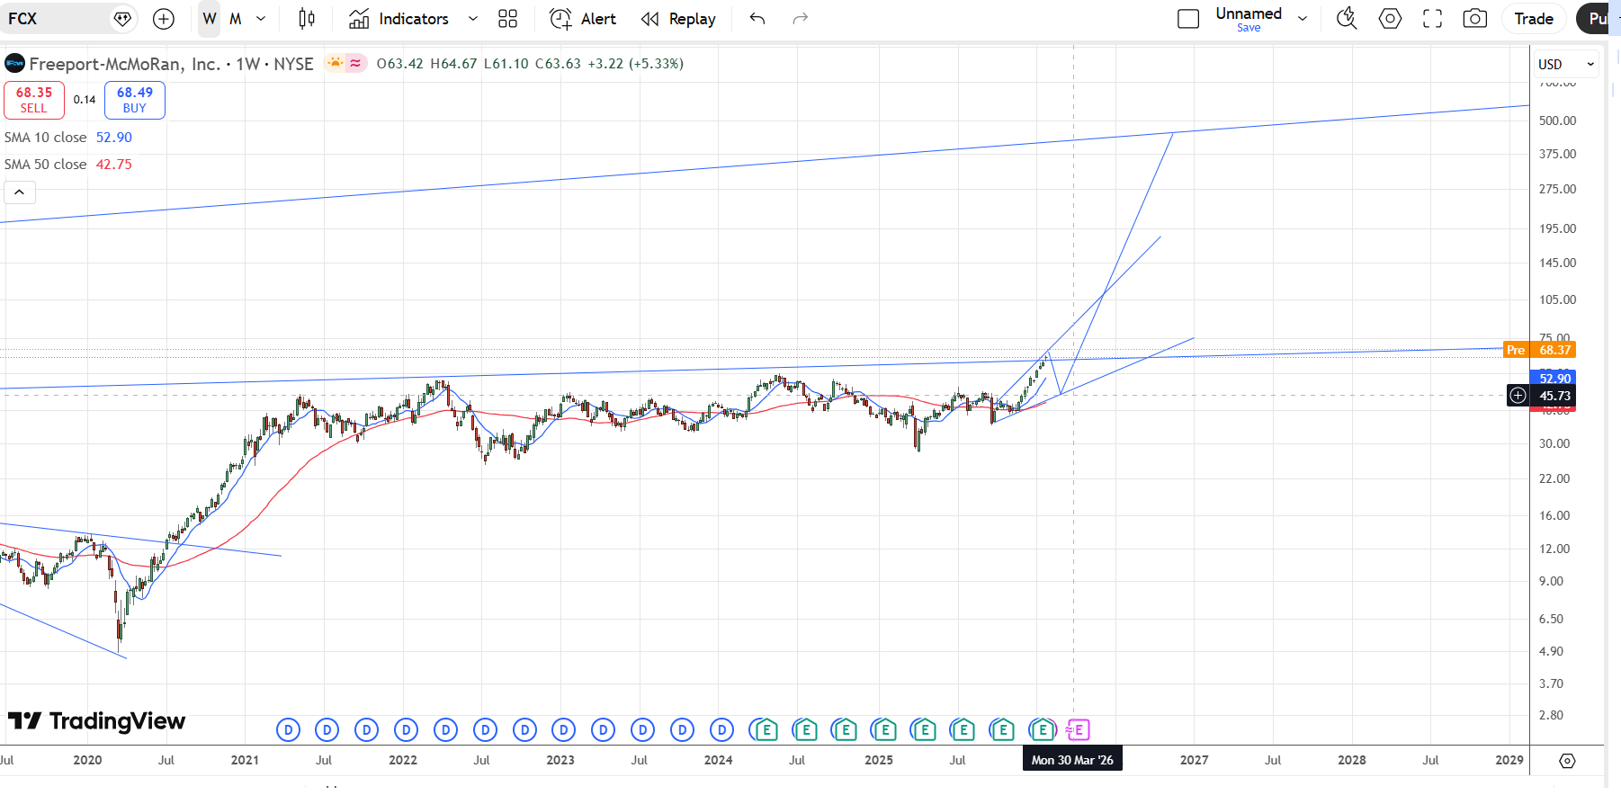1621x795 pixels.
Task: Click the FCX symbol search field
Action: [54, 19]
